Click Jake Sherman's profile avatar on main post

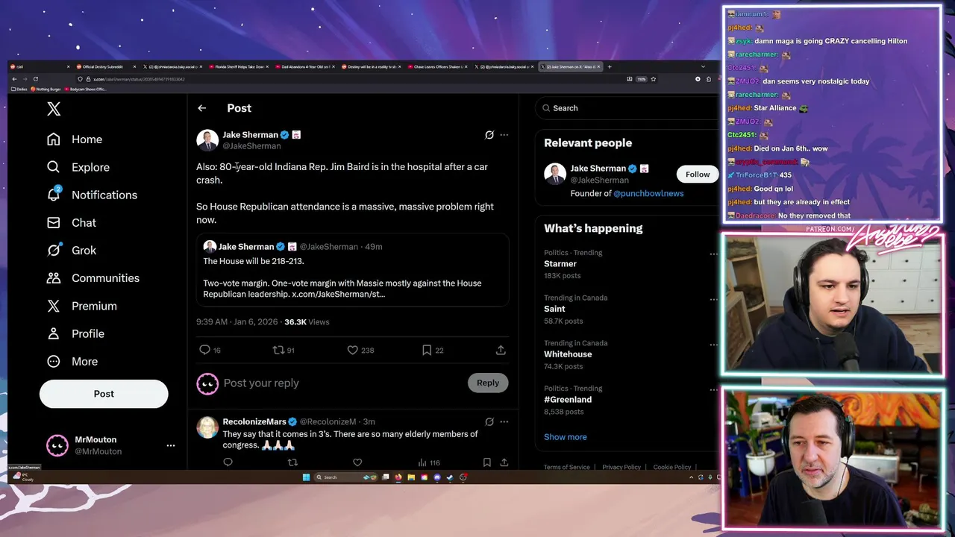coord(207,140)
